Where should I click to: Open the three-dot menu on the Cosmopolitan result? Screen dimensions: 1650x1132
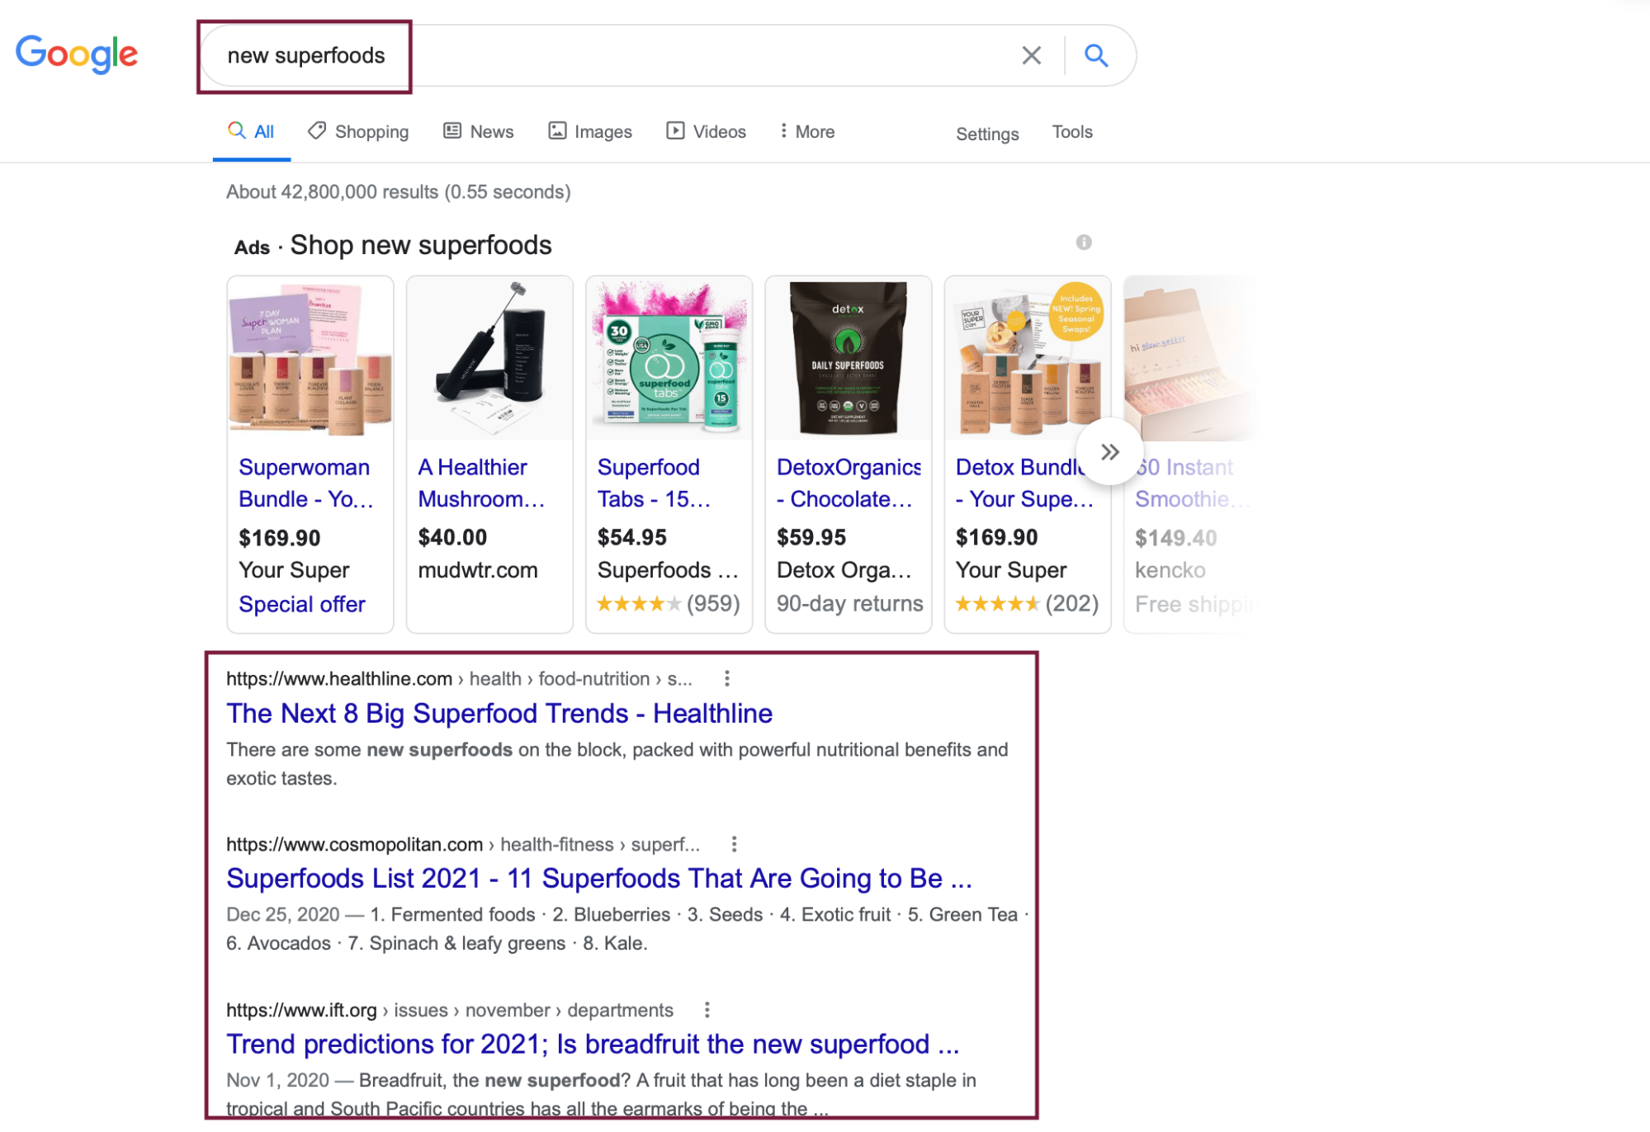(734, 844)
